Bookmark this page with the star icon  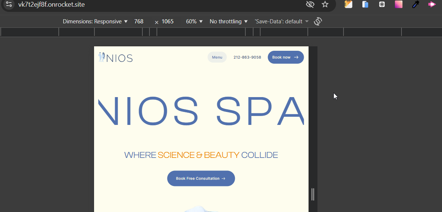pyautogui.click(x=325, y=4)
